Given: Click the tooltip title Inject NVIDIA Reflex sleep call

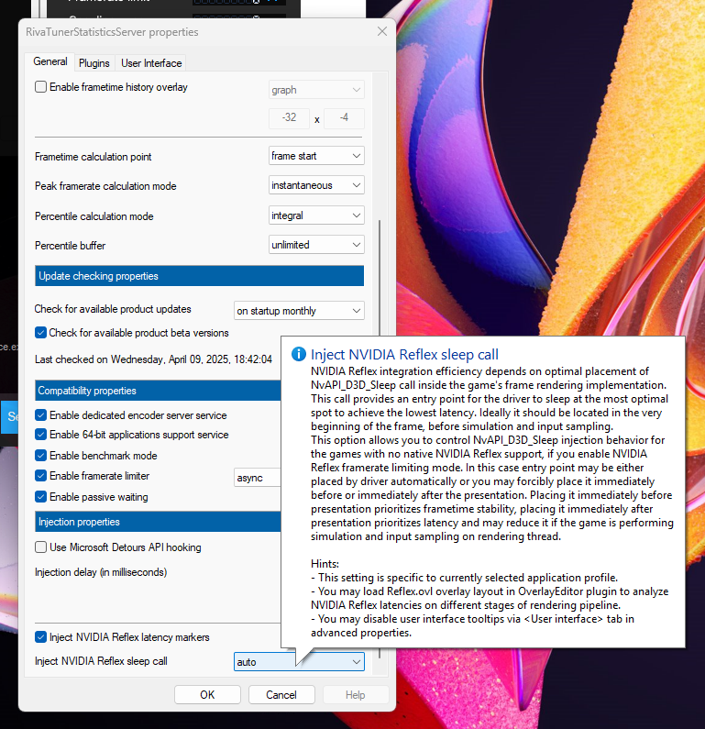Looking at the screenshot, I should [404, 354].
